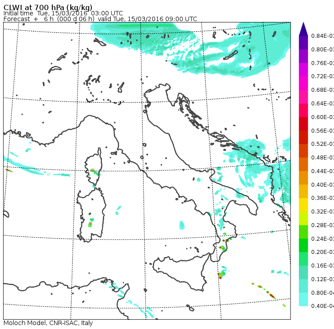Select the band between 0.20E-03 and 0.24E-03
The width and height of the screenshot is (334, 329).
(303, 246)
